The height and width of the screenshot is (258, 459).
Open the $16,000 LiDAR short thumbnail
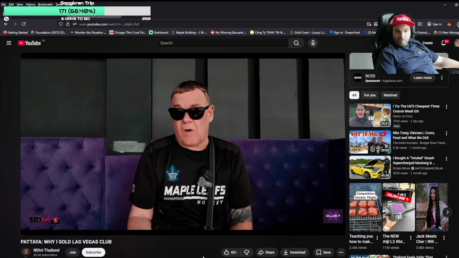tap(399, 207)
